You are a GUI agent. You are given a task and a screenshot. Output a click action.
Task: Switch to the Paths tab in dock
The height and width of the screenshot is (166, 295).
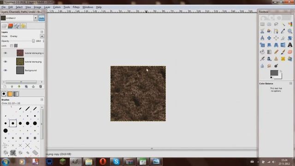[x=17, y=26]
